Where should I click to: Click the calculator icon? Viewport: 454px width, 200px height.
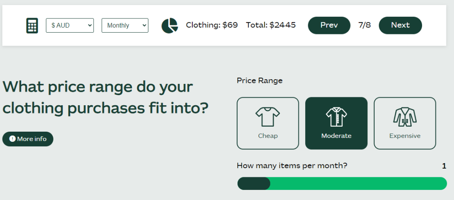[32, 26]
